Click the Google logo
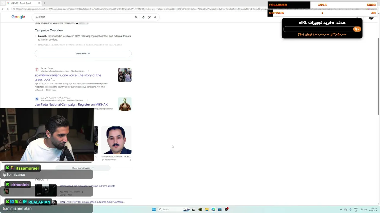This screenshot has width=380, height=213. coord(18,17)
